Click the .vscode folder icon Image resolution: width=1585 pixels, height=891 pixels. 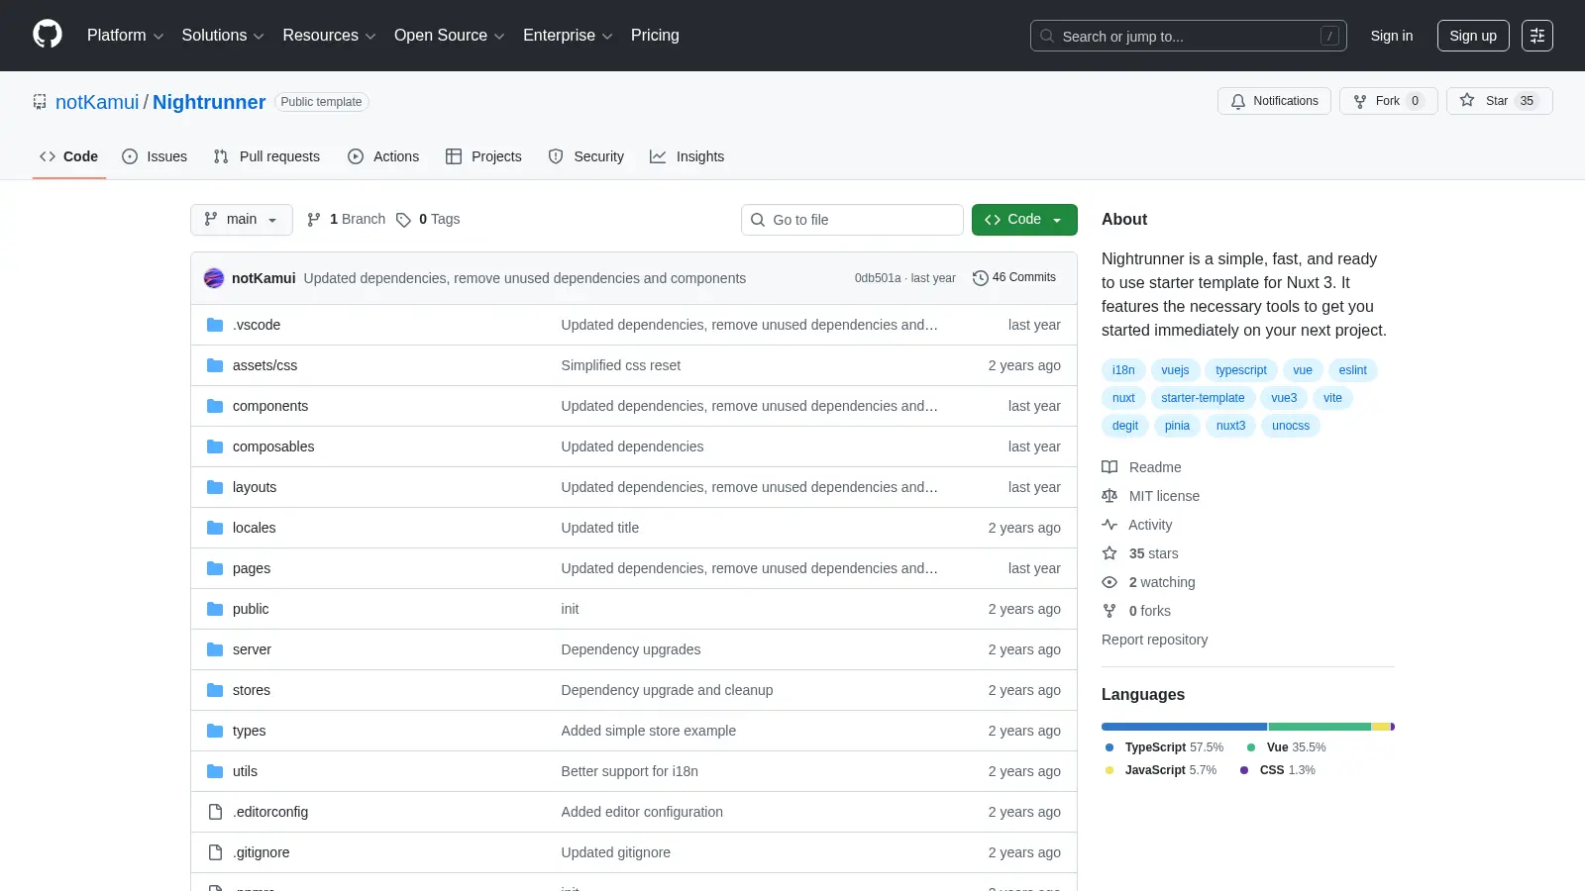pyautogui.click(x=215, y=325)
